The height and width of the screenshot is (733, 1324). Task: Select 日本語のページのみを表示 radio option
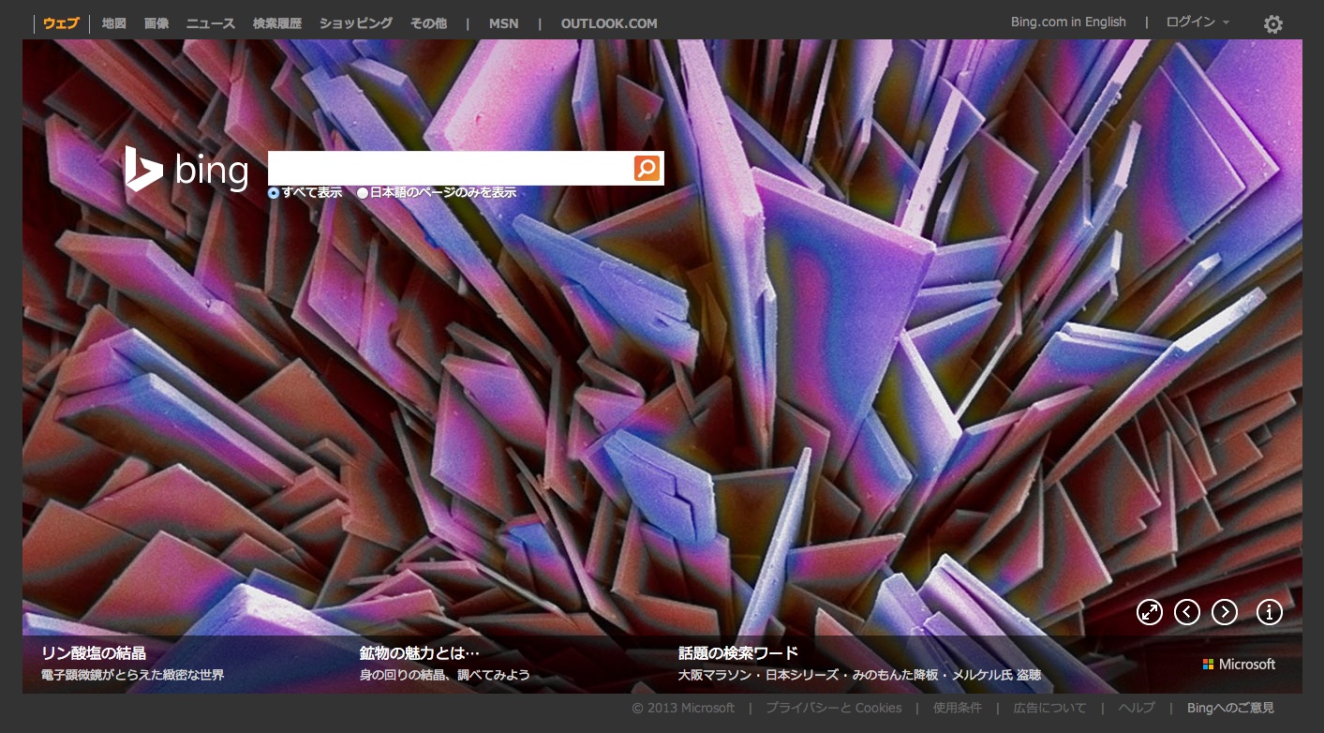coord(363,193)
